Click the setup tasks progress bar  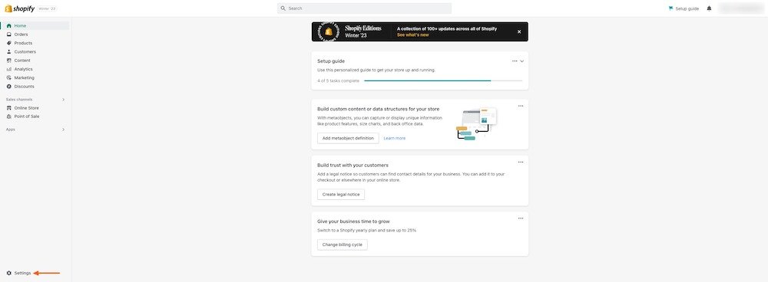pyautogui.click(x=443, y=80)
